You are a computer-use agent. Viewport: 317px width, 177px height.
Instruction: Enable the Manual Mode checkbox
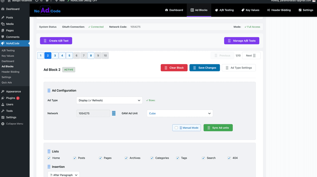pos(176,128)
